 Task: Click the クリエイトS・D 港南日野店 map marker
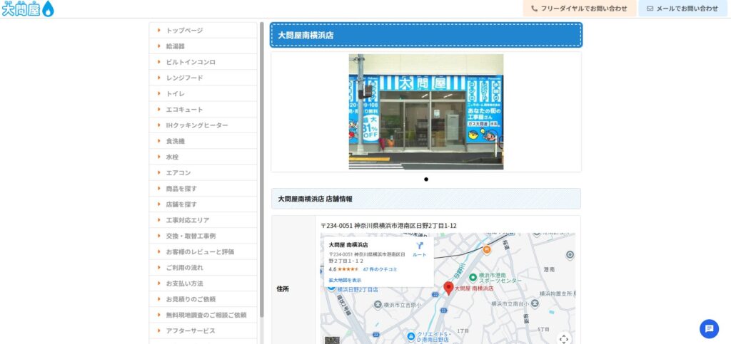[412, 335]
